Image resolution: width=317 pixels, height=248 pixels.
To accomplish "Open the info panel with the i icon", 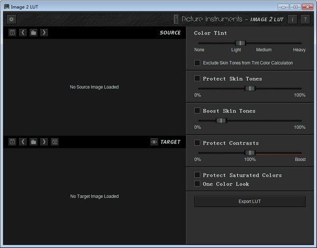I will (x=293, y=19).
